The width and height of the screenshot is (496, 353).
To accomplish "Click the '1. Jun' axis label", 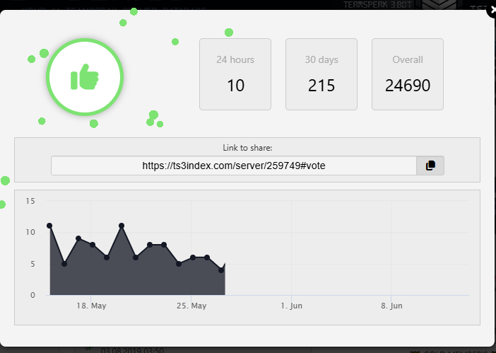I will (291, 306).
